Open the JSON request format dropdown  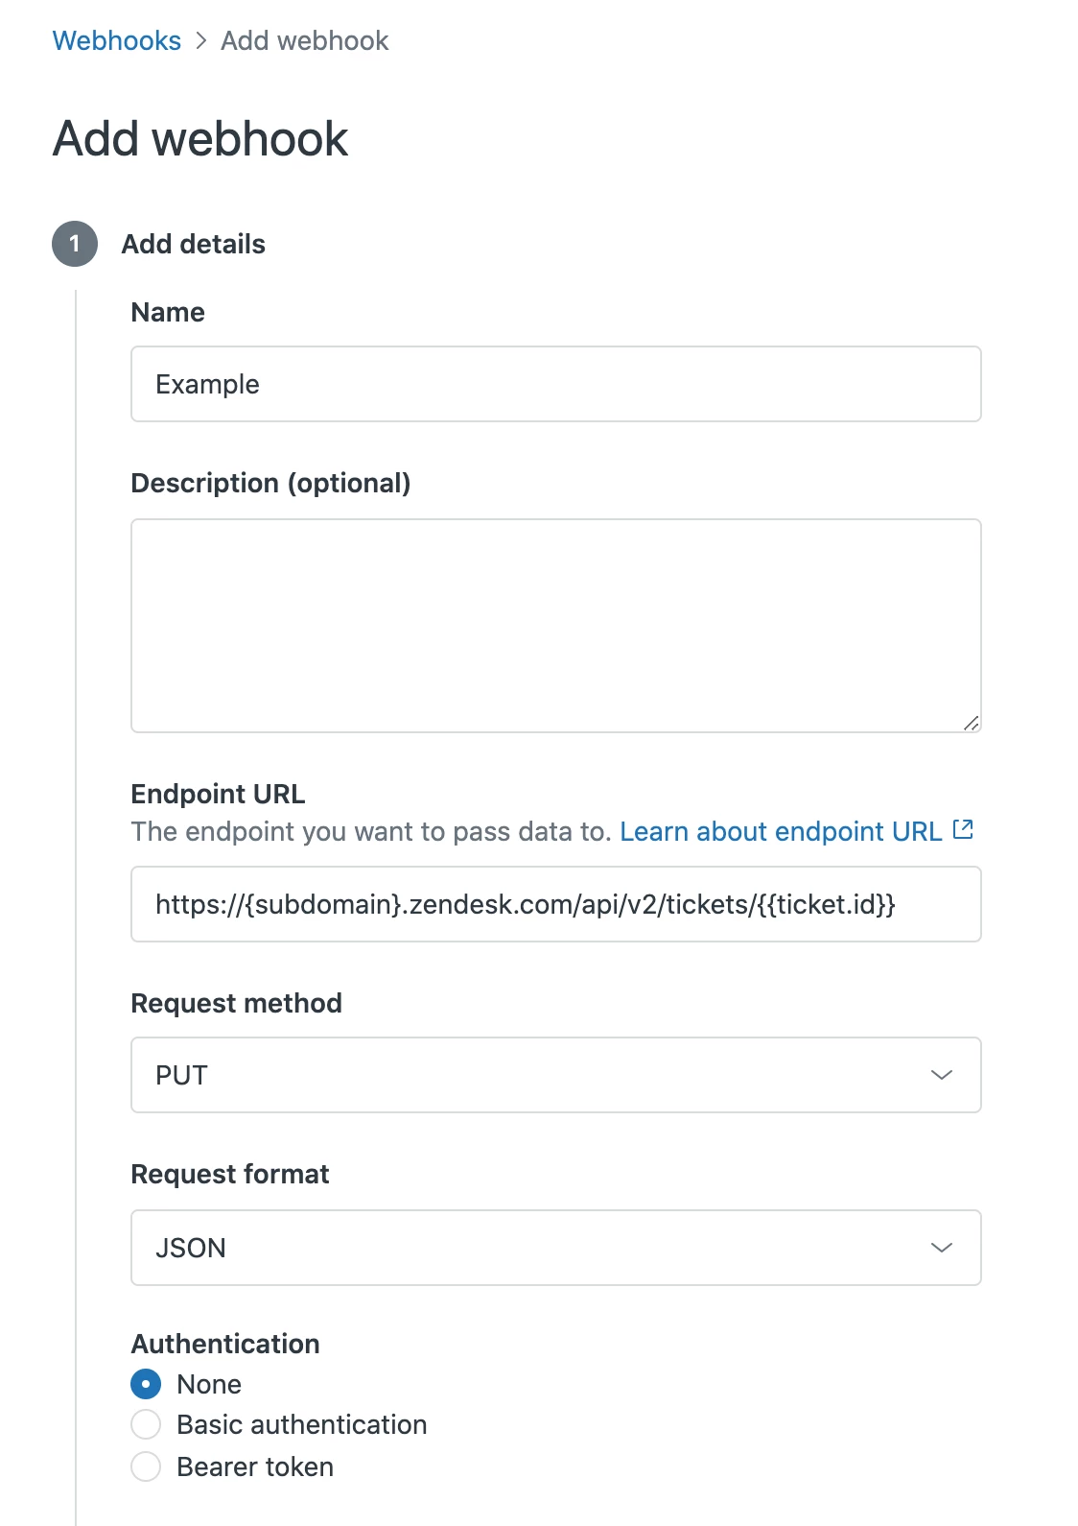click(x=555, y=1248)
